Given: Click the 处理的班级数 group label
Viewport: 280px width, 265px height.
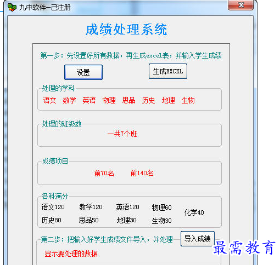Looking at the screenshot, I should [61, 124].
